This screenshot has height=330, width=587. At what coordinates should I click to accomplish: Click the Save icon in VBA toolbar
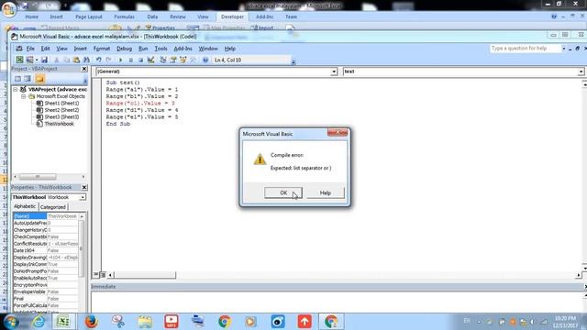pyautogui.click(x=44, y=60)
